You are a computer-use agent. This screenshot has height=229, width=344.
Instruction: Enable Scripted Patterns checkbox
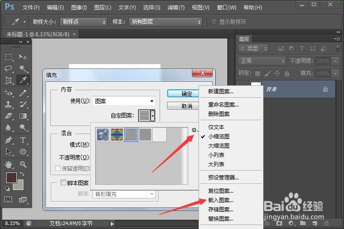[63, 183]
